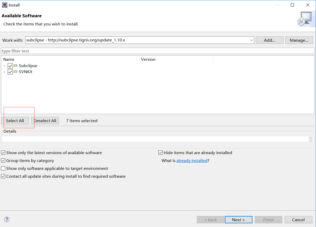
Task: Click the install wizard CD banner image
Action: click(304, 19)
